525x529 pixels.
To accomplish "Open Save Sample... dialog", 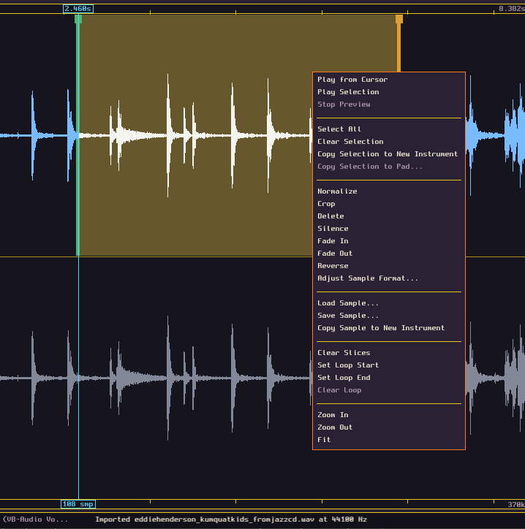I will point(389,316).
